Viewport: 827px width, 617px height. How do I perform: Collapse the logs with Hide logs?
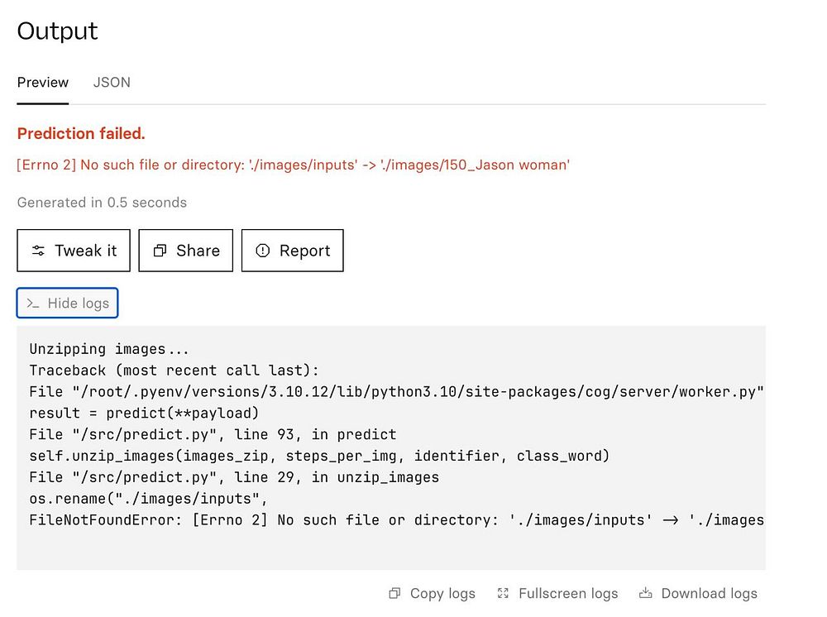(x=78, y=304)
